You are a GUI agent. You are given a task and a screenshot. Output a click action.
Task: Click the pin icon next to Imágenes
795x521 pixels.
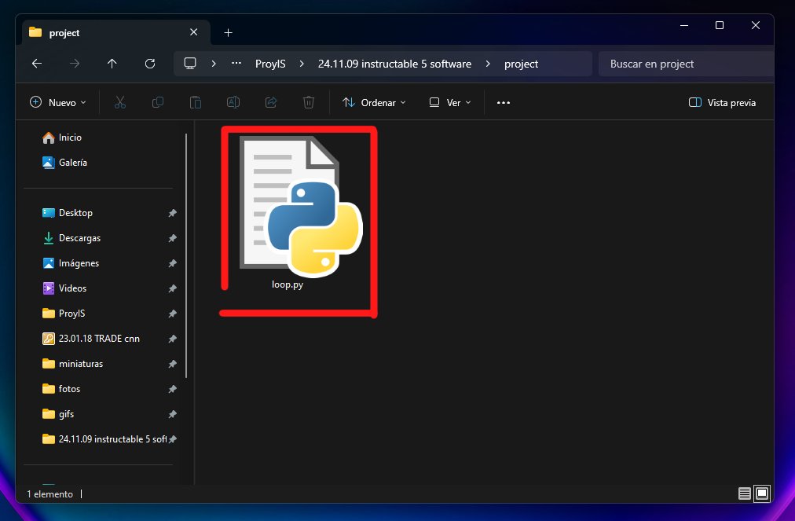click(172, 263)
